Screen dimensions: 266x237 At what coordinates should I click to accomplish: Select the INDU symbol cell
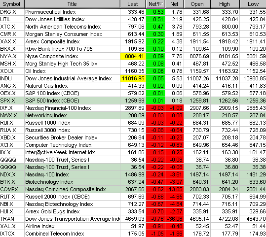(x=12, y=78)
